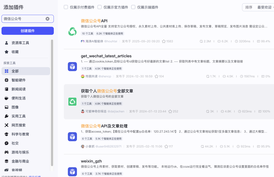The width and height of the screenshot is (274, 177).
Task: Open 资源库工具 in the sidebar
Action: pyautogui.click(x=26, y=43)
